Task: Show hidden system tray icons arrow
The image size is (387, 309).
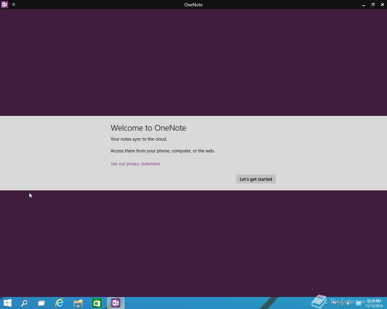Action: (x=326, y=303)
